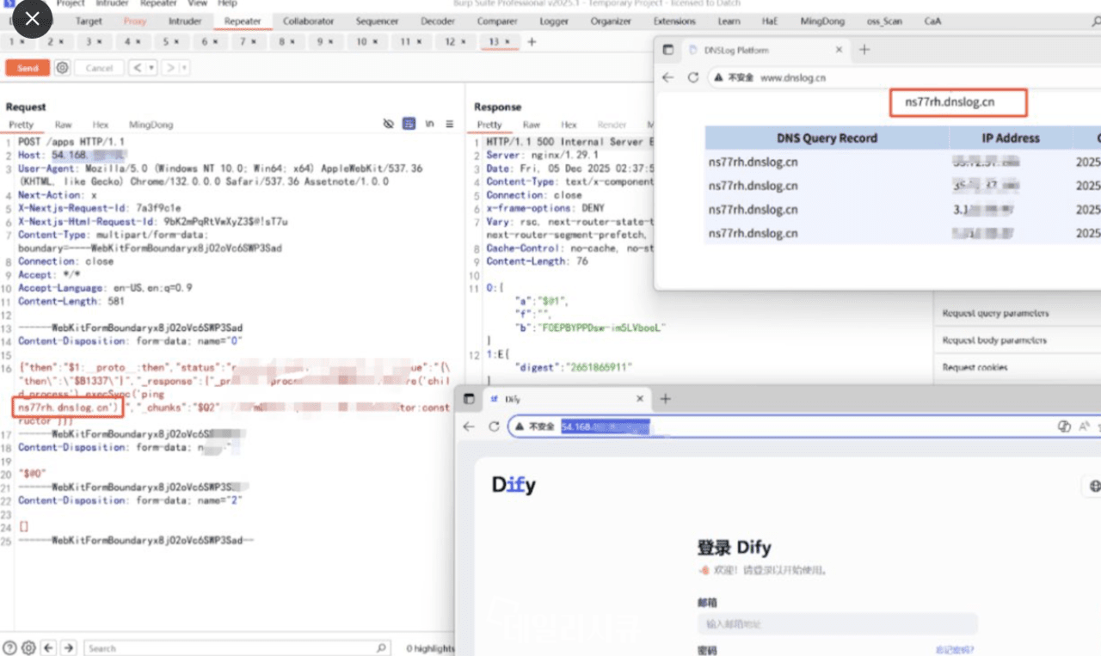Click the Dify email input field
The width and height of the screenshot is (1101, 656).
point(837,623)
